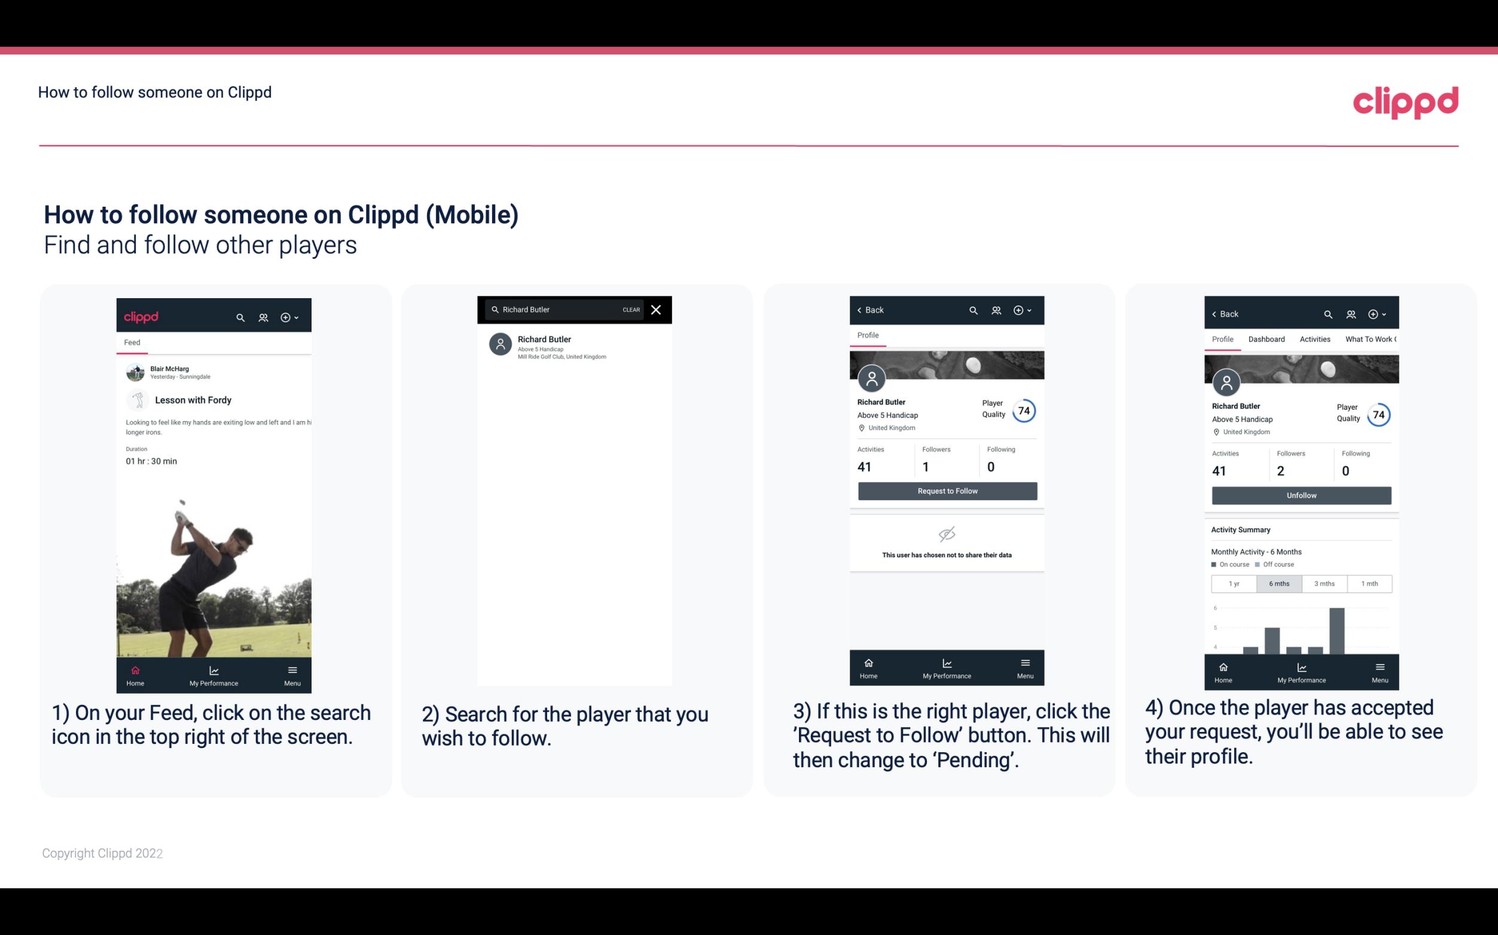Click the Home icon in bottom navigation bar

point(135,668)
